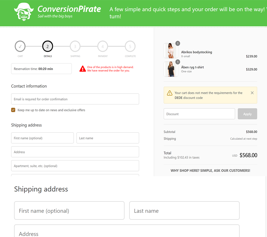This screenshot has width=267, height=237.
Task: Click the Apartment, suite, etc. field
Action: click(75, 166)
